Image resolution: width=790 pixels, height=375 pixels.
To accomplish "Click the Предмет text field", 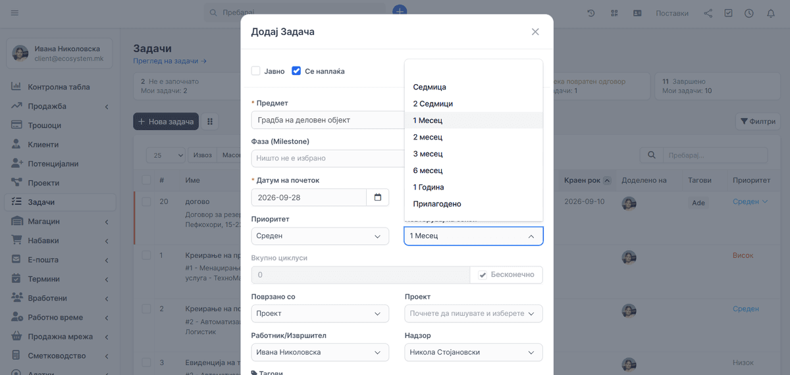I will (x=328, y=120).
